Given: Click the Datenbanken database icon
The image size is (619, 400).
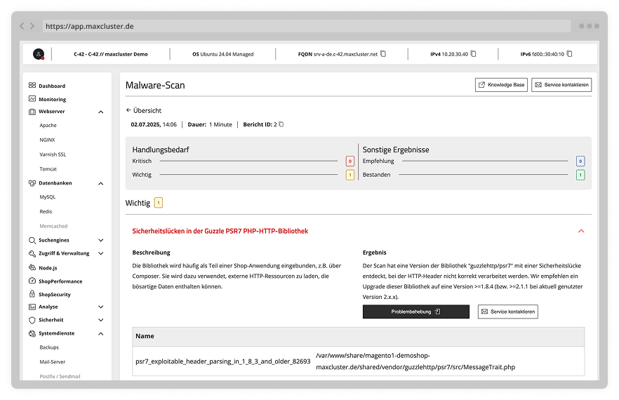Looking at the screenshot, I should 32,183.
